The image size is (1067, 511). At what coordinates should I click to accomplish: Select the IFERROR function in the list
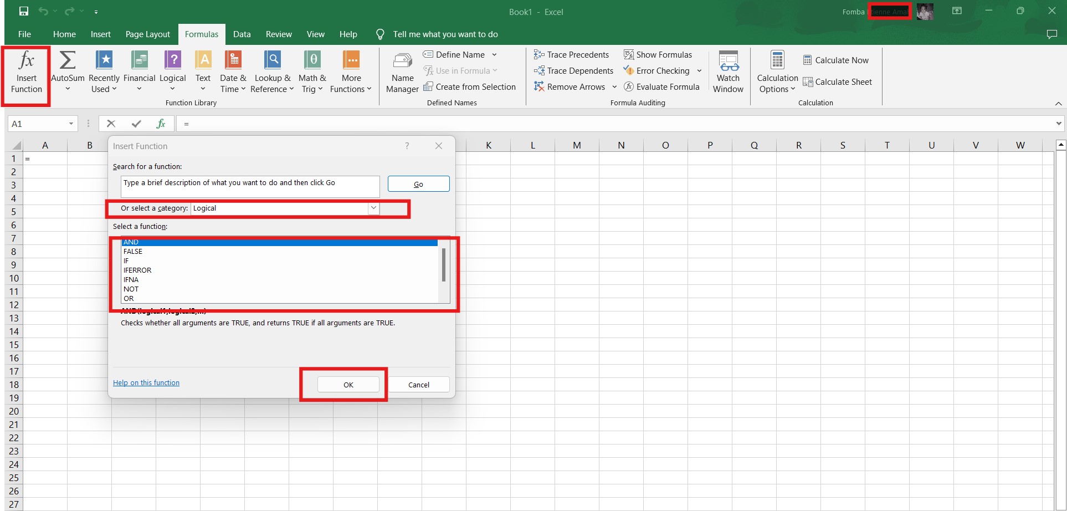[279, 270]
